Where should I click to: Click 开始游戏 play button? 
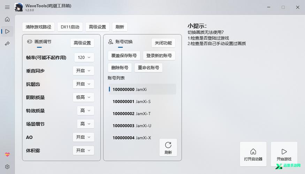[284, 154]
